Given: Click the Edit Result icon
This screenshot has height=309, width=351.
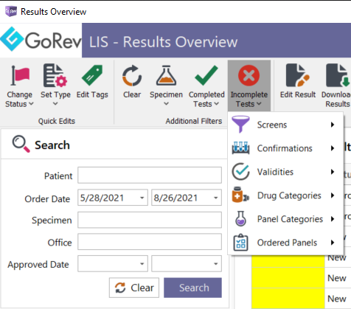Looking at the screenshot, I should pyautogui.click(x=297, y=75).
